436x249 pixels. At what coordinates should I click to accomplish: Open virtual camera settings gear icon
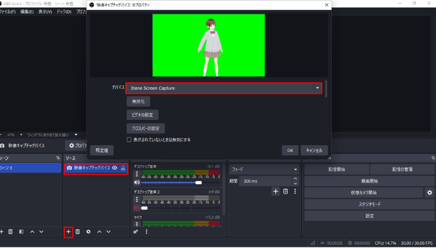(x=430, y=192)
